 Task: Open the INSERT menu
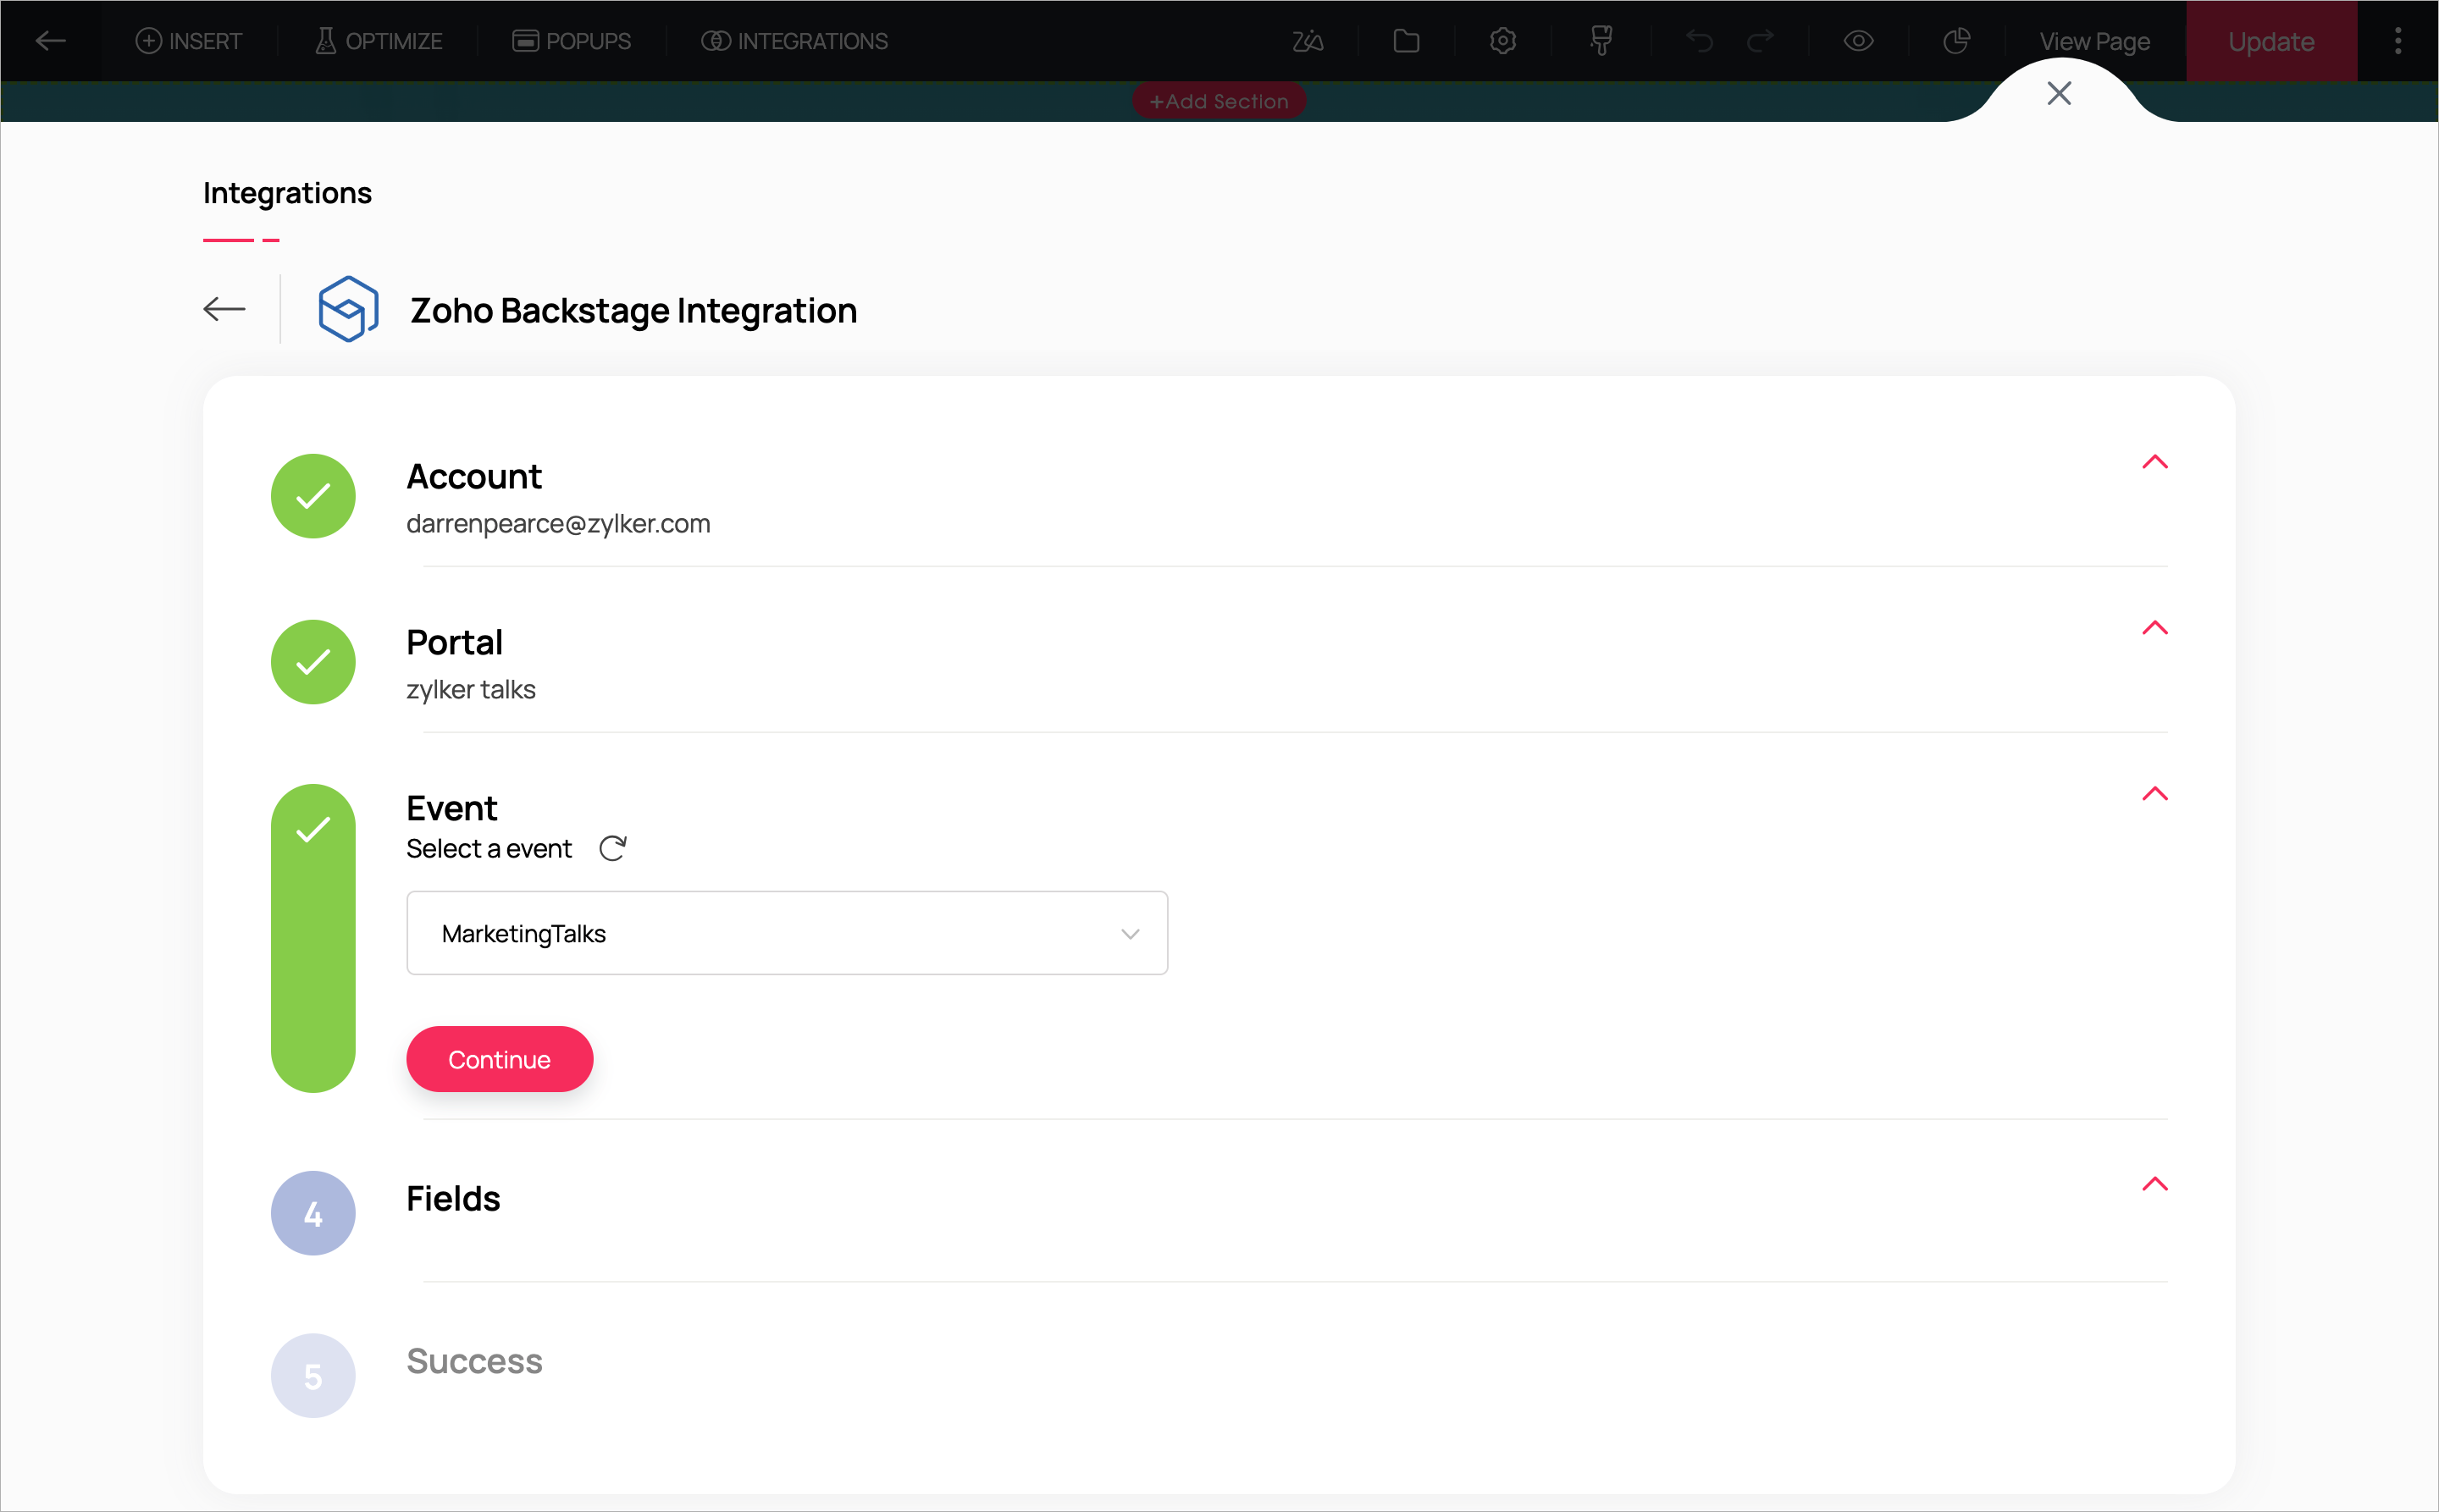[x=189, y=41]
